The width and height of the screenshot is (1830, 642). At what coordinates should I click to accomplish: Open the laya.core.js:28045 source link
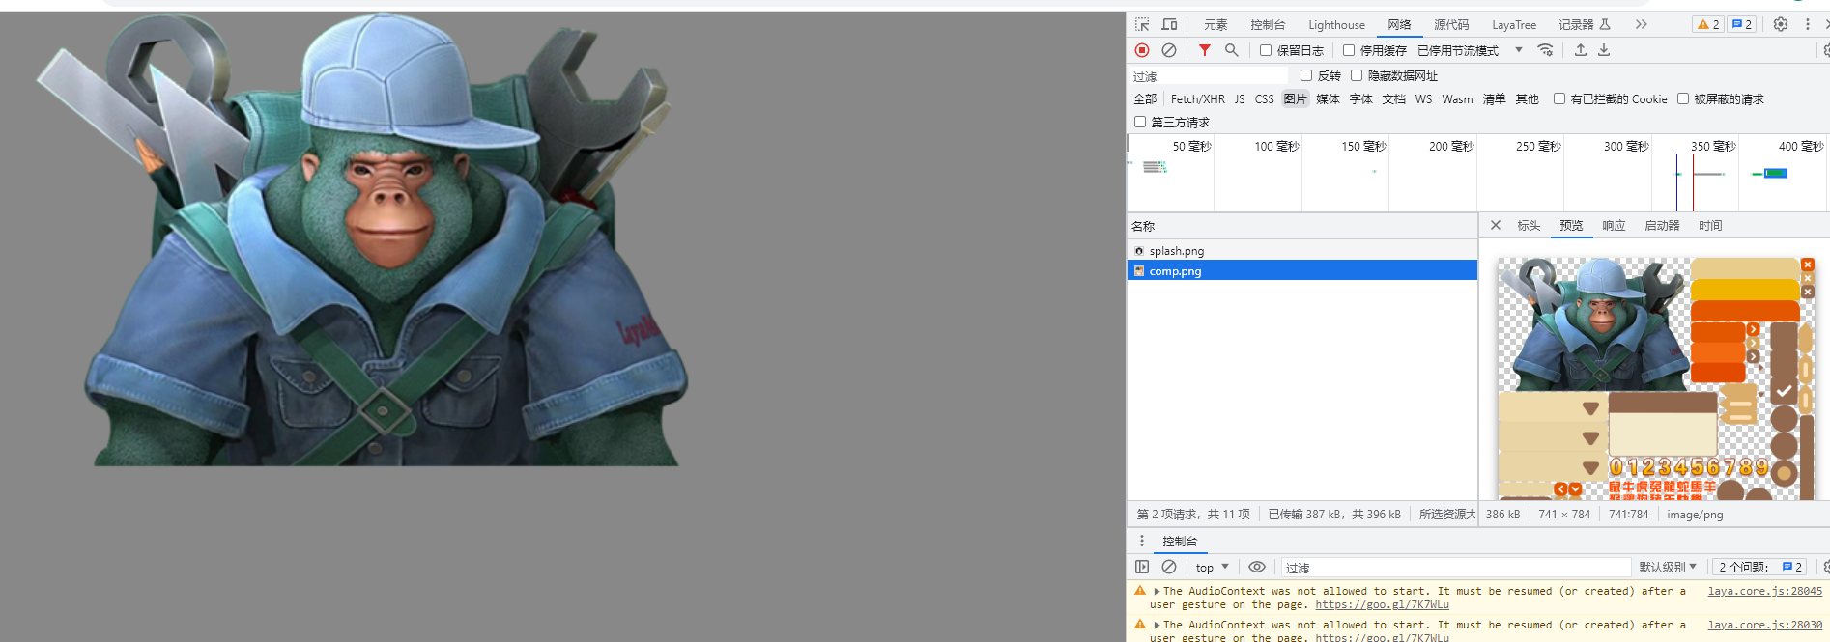click(1764, 591)
